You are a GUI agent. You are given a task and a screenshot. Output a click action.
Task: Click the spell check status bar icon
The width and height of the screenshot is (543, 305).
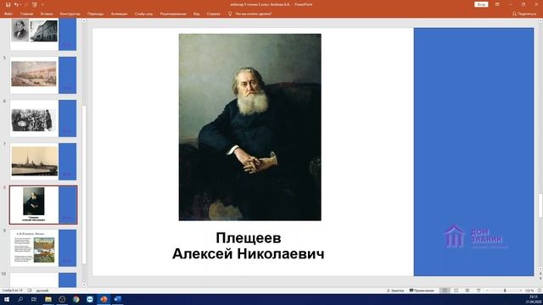pos(30,291)
